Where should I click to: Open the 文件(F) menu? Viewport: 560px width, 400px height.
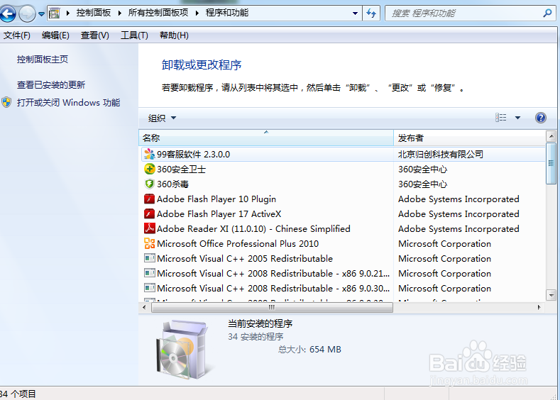17,35
